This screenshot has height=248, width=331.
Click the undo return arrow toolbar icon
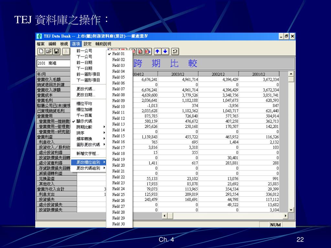[x=175, y=51]
